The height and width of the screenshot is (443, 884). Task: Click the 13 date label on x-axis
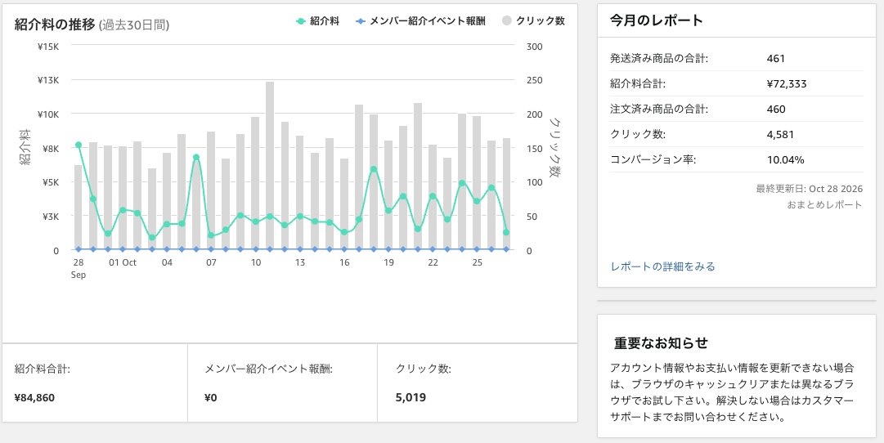coord(300,262)
